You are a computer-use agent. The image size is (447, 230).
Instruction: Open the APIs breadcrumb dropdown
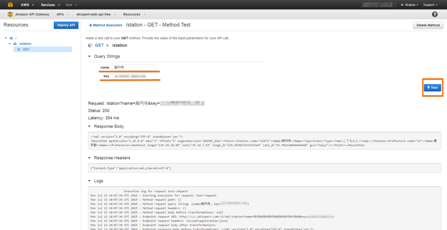point(62,14)
